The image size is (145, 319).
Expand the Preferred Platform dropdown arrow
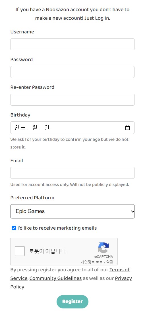(x=132, y=211)
